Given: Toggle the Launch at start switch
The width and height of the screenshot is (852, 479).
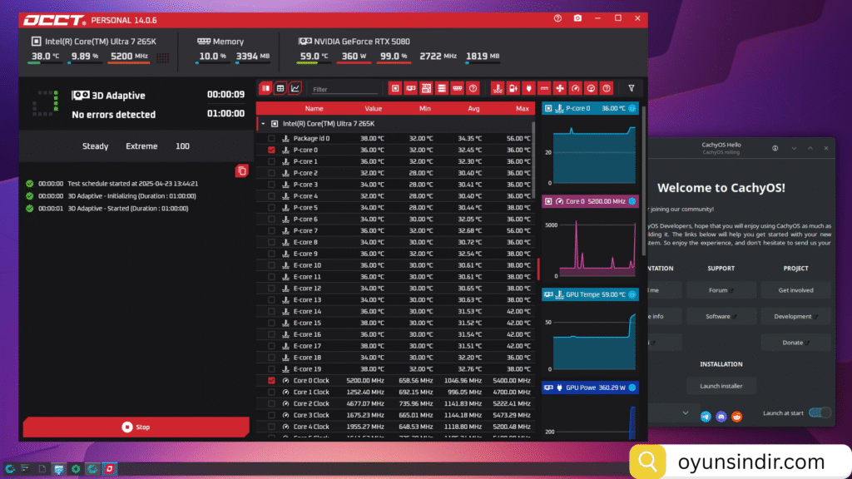Looking at the screenshot, I should tap(819, 412).
